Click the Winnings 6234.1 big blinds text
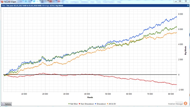The height and width of the screenshot is (107, 190). tap(53, 6)
